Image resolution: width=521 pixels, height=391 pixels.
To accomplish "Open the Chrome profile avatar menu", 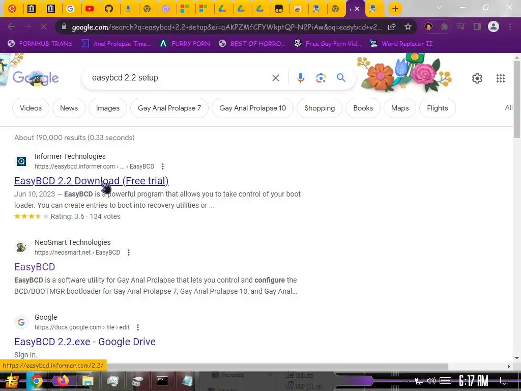I will click(x=494, y=26).
